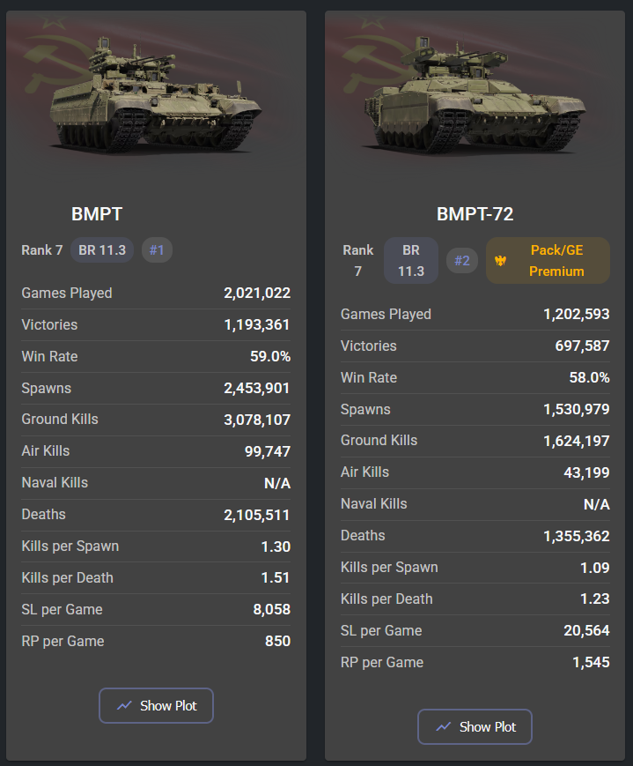Click the BMPT-72 SL per Game row
Screen dimensions: 633x766
coord(475,630)
